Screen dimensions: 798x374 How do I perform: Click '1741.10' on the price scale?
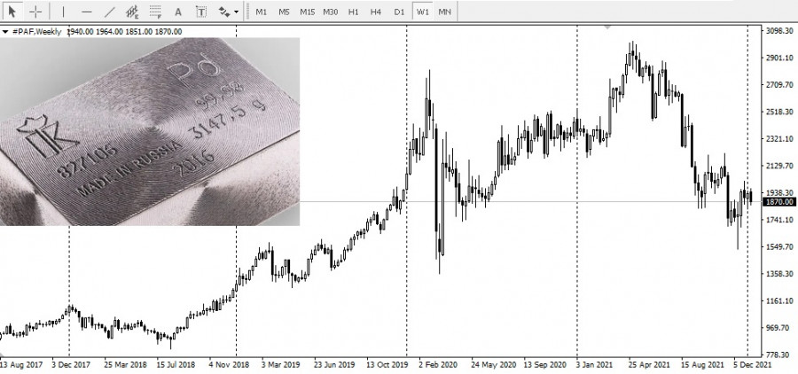[779, 220]
